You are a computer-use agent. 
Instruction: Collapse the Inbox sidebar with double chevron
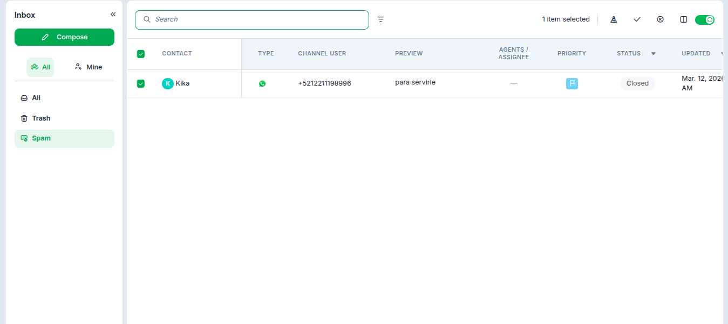pyautogui.click(x=113, y=15)
